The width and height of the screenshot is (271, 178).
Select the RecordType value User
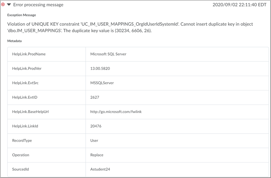pos(94,140)
